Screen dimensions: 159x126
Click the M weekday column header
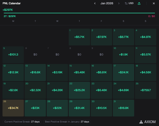13,21
